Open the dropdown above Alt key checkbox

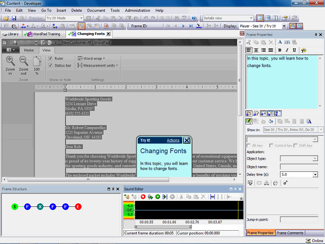315,139
